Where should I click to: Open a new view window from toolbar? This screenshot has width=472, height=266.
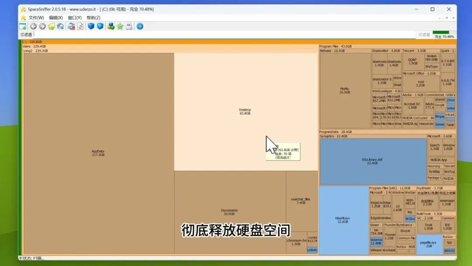tap(23, 27)
